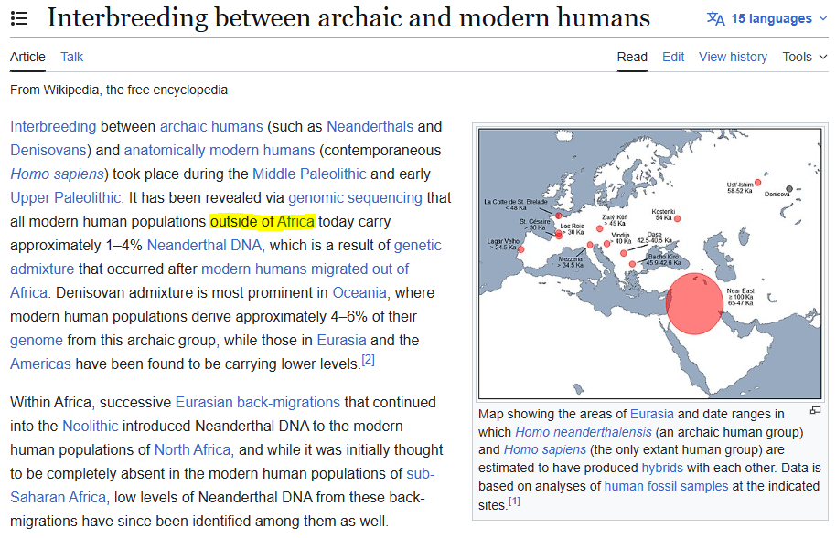Open the table of contents sidebar icon
The image size is (836, 538).
coord(19,18)
